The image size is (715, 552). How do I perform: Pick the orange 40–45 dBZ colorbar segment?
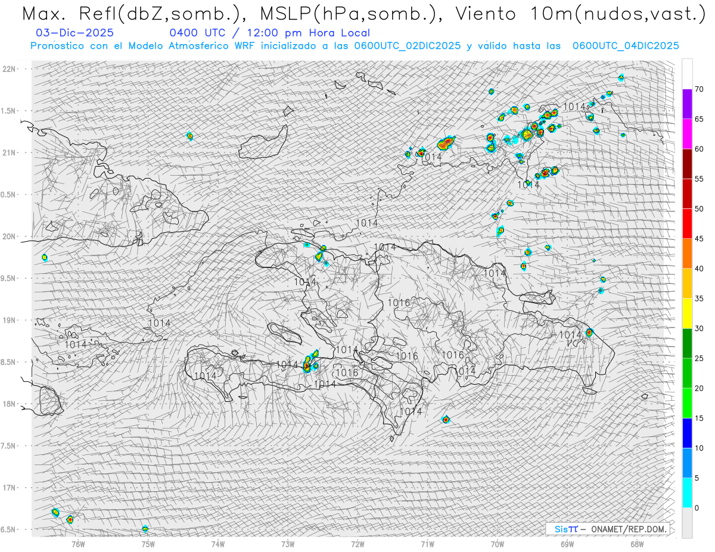687,254
